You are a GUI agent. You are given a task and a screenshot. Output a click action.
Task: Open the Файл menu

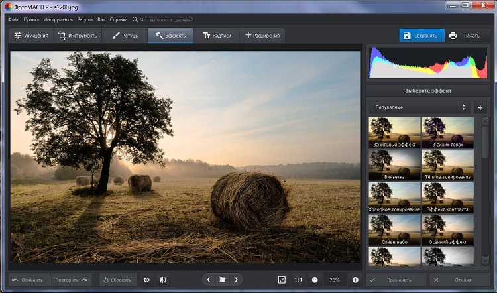[14, 20]
